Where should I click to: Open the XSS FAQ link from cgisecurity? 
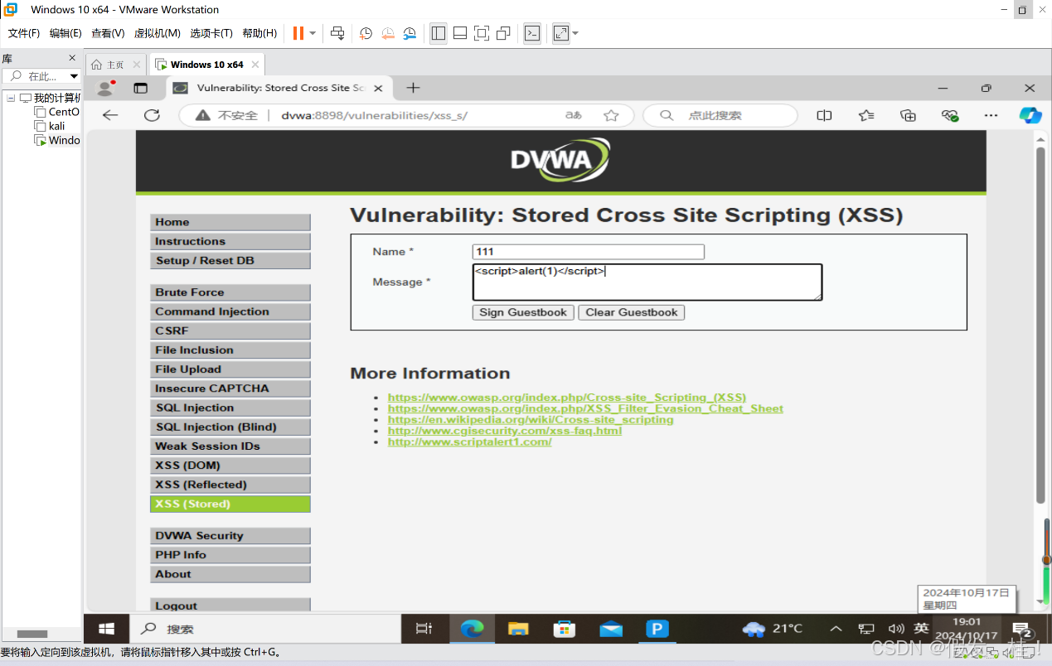[x=505, y=431]
